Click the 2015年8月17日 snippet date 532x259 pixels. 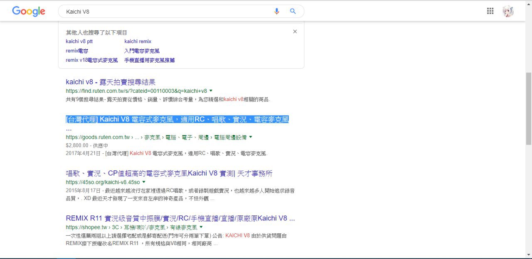[83, 191]
